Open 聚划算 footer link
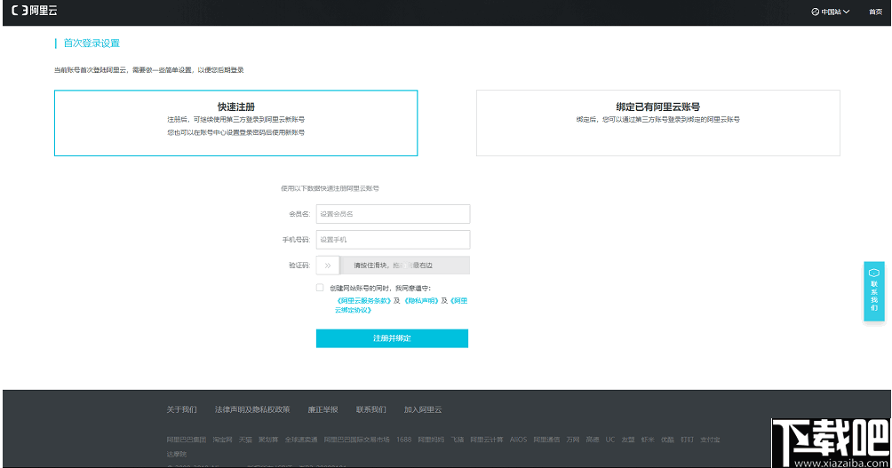 pyautogui.click(x=268, y=440)
